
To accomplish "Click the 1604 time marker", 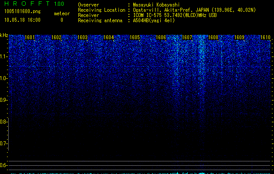I will point(109,37).
